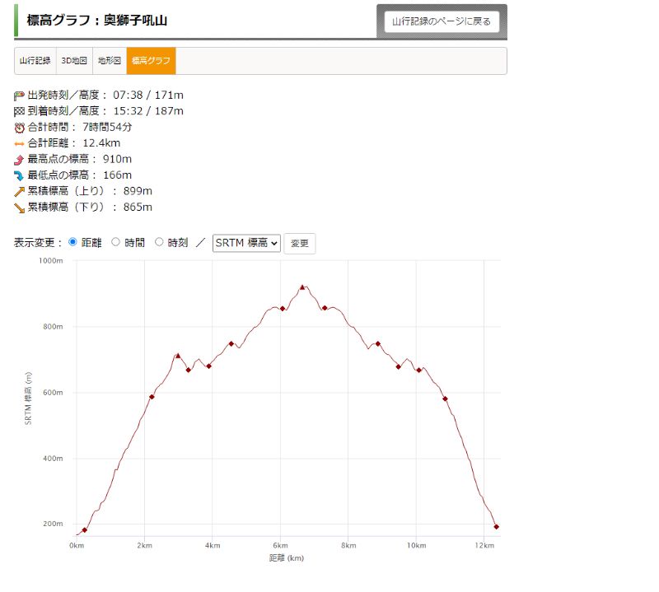Switch to the 山行記録 tab
659x592 pixels.
tap(35, 61)
